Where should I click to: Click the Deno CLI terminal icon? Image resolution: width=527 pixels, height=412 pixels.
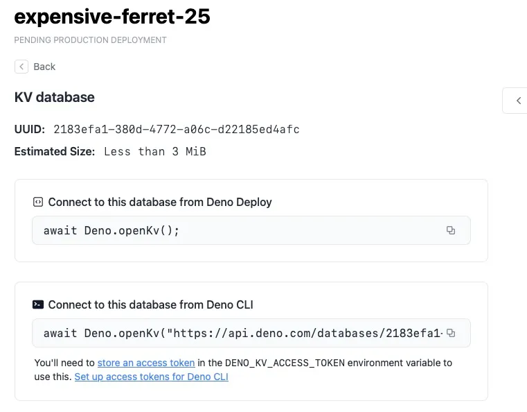pos(38,304)
